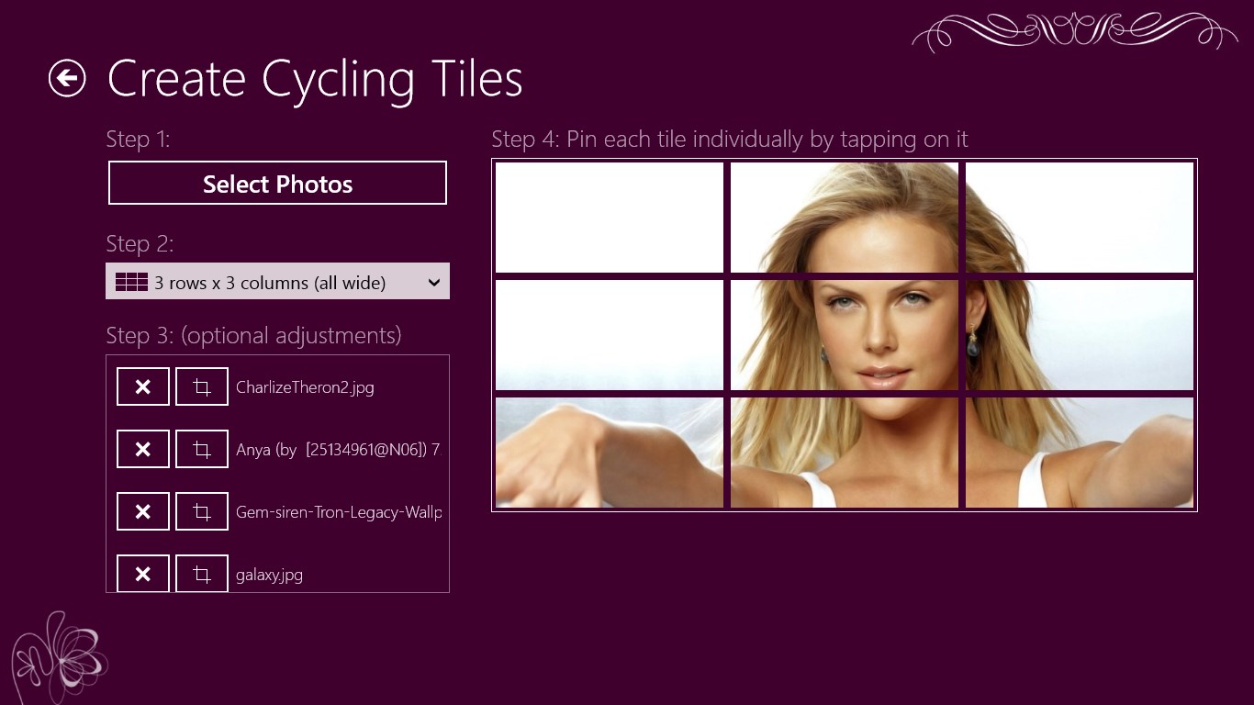Select the middle-left tile for pinning
This screenshot has height=705, width=1254.
tap(609, 334)
